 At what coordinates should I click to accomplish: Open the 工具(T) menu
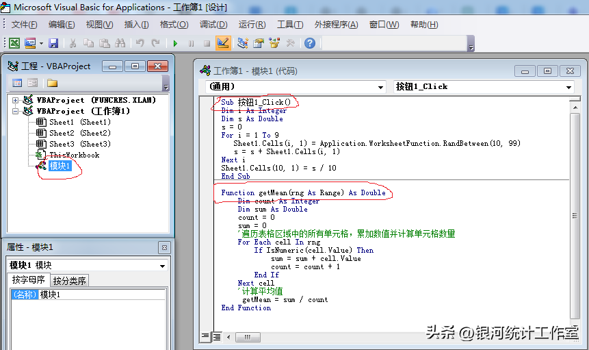pos(290,25)
